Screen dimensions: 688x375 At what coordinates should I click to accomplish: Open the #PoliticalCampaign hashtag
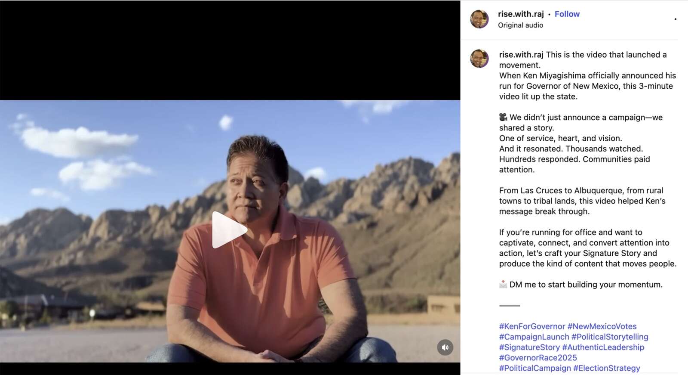(x=535, y=368)
